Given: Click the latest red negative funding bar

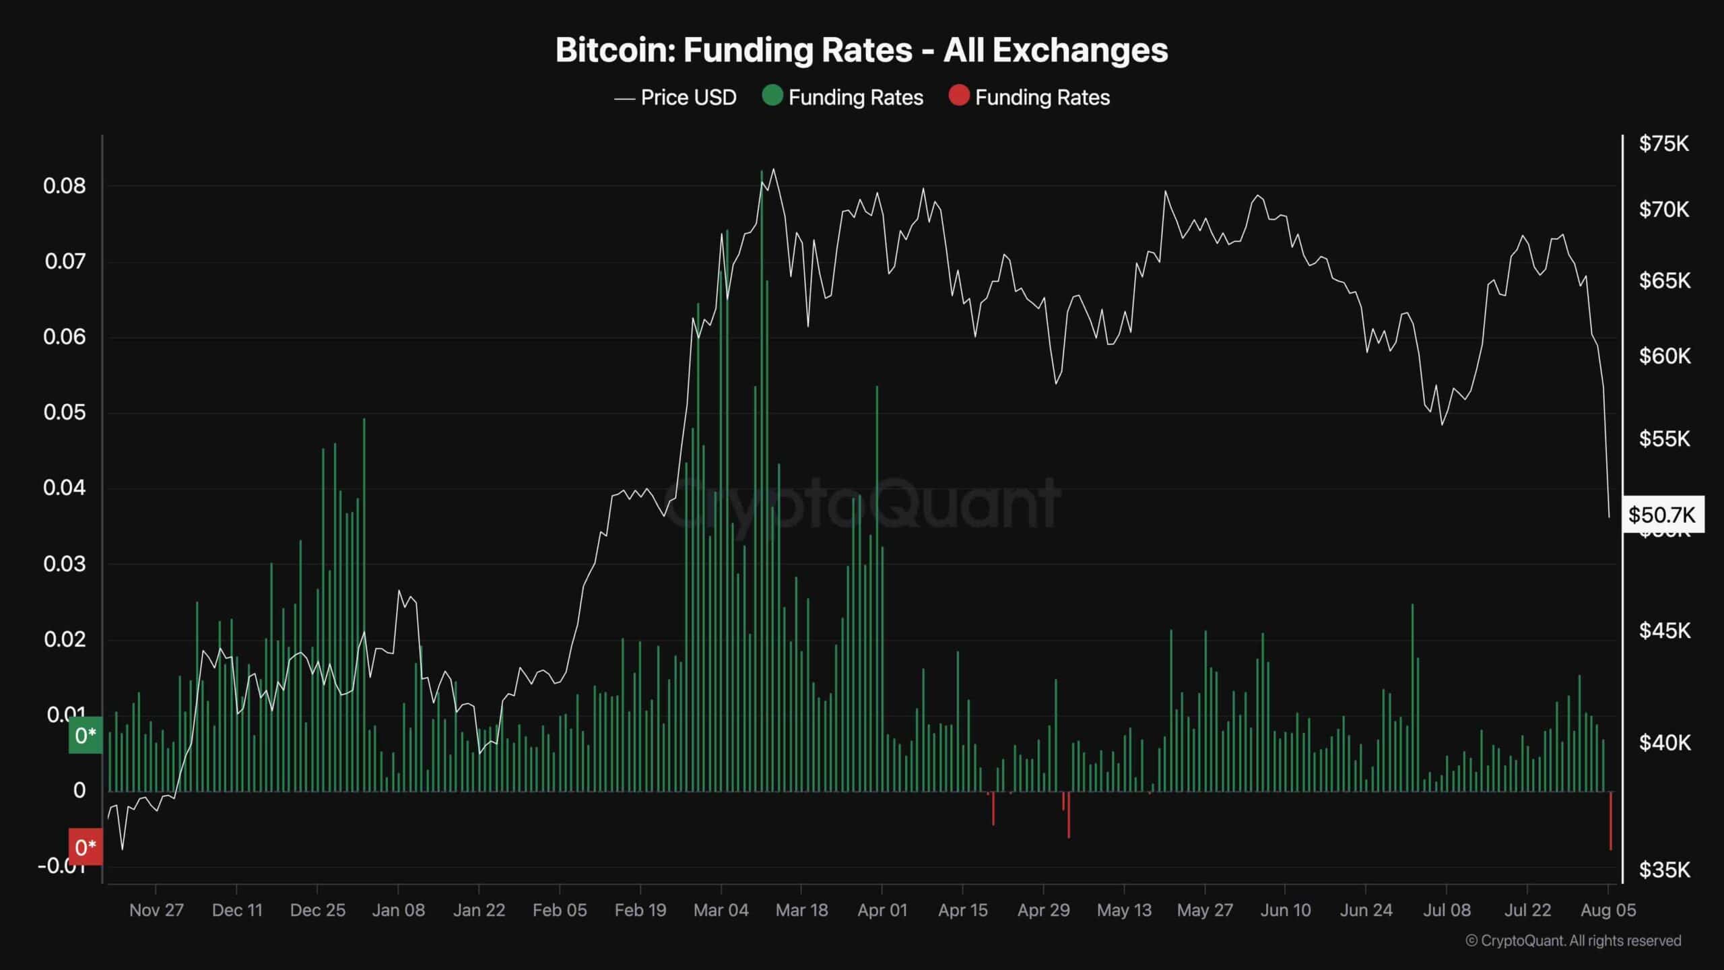Looking at the screenshot, I should [x=1611, y=821].
